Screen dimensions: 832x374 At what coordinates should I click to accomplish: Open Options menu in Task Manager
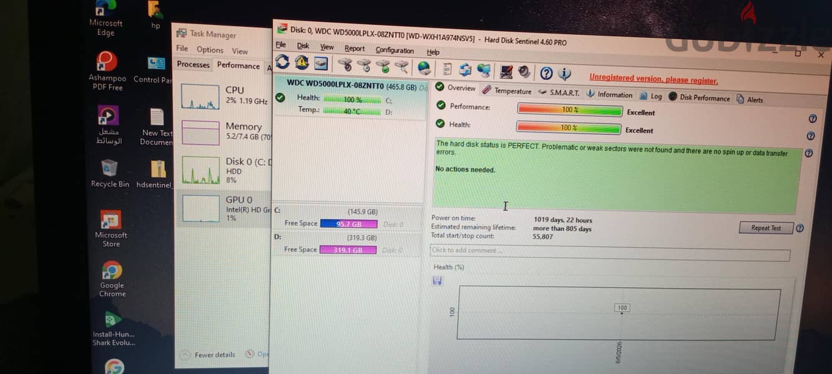210,50
